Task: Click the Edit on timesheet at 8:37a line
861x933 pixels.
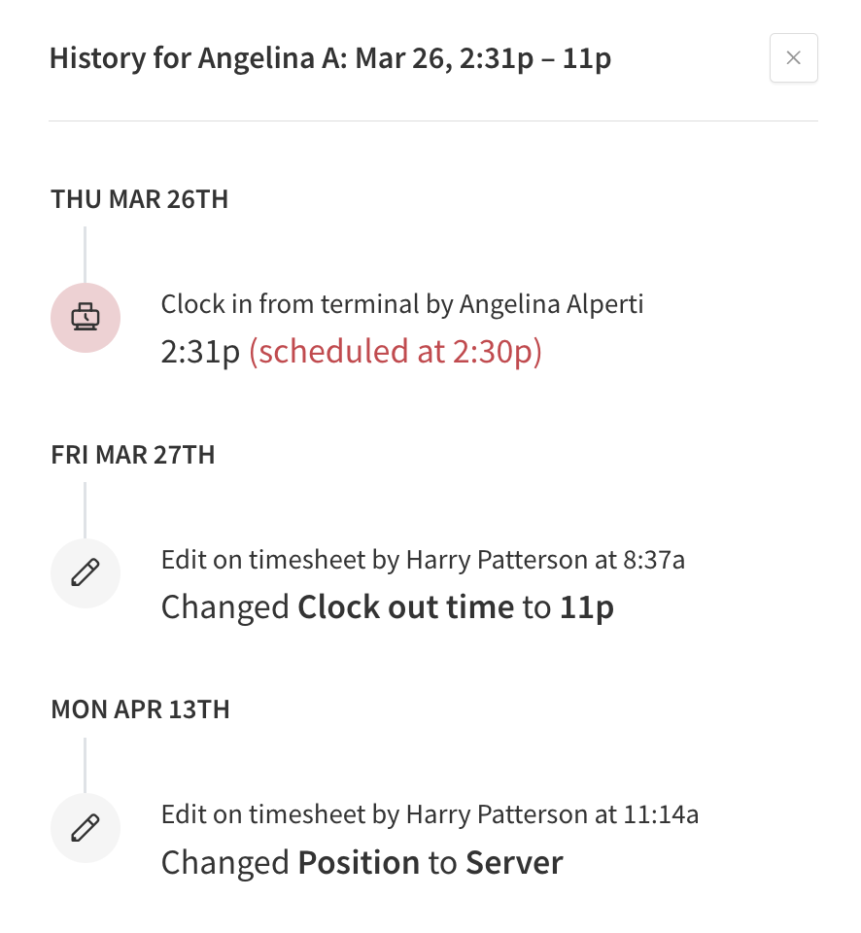Action: 423,560
